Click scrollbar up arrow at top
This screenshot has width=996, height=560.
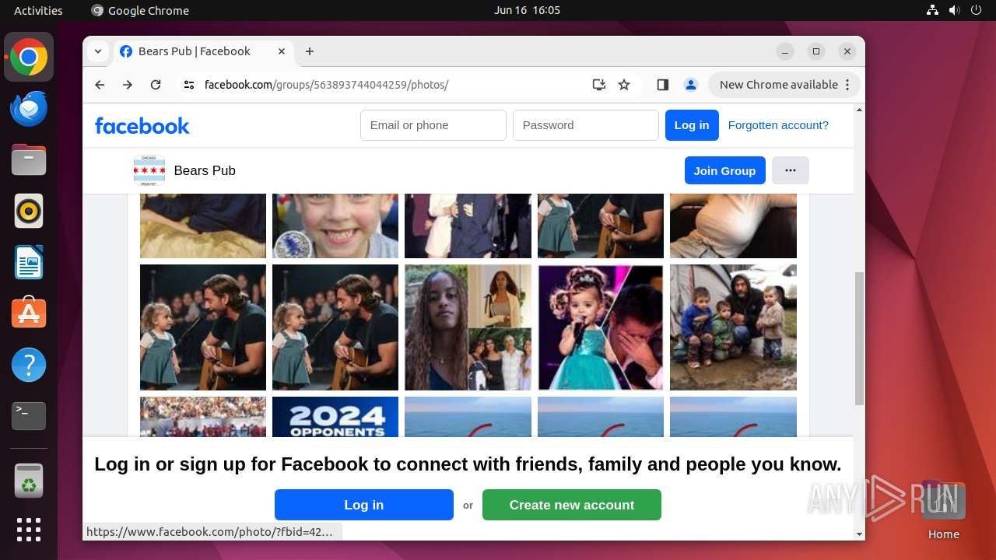pos(859,110)
